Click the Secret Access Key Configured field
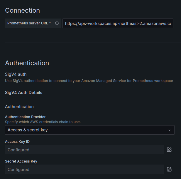Image resolution: width=181 pixels, height=179 pixels. click(x=84, y=169)
